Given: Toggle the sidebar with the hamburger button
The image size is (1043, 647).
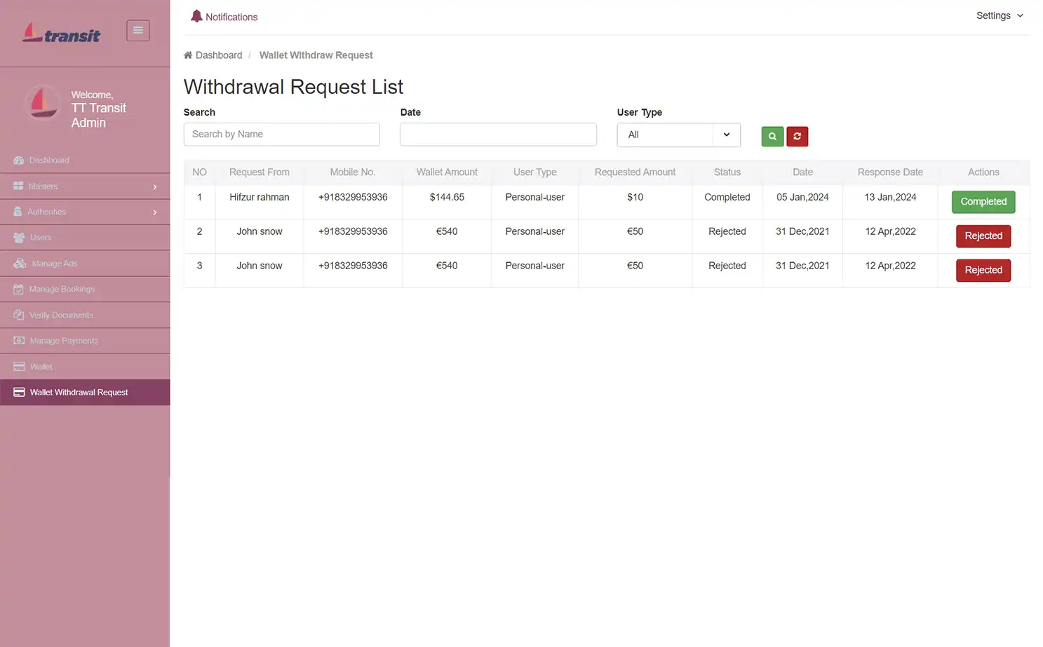Looking at the screenshot, I should click(137, 30).
